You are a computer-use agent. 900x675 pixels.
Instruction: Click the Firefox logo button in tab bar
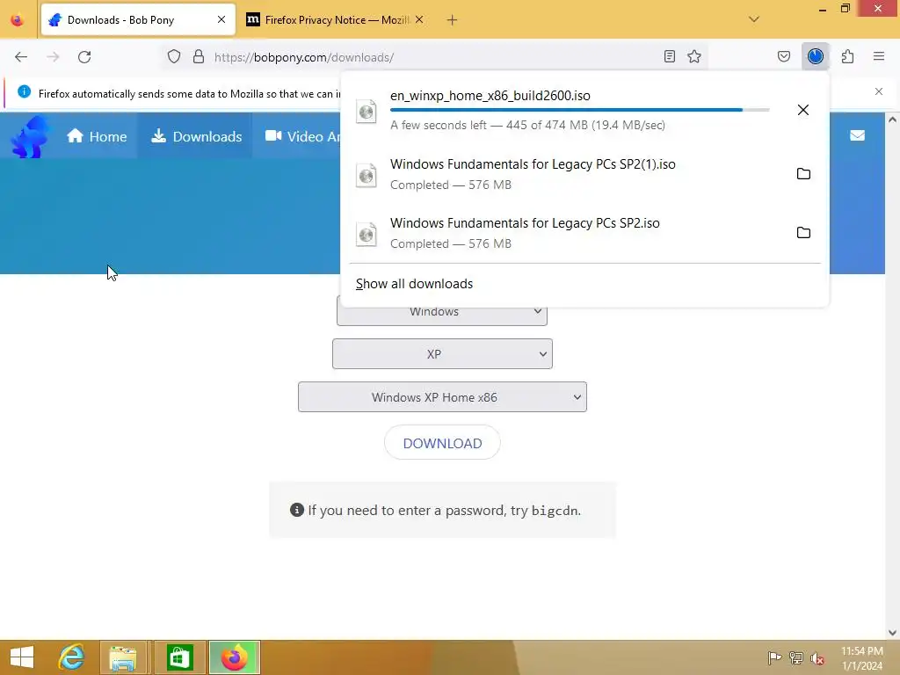[x=18, y=20]
